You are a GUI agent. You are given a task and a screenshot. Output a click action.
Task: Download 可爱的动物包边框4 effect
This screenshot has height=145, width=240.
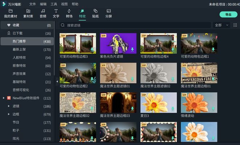coord(173,49)
